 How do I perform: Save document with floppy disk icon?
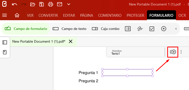tap(42, 4)
